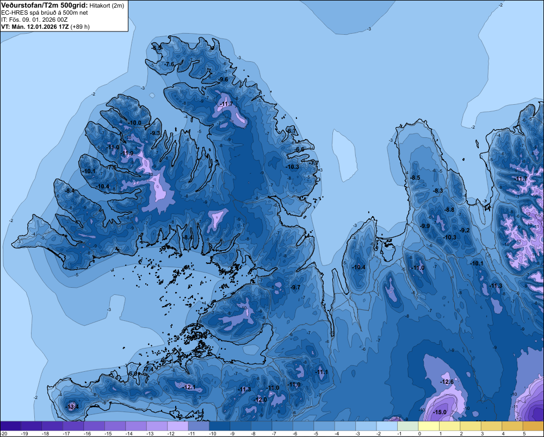Click the '(+89 h)' forecast offset
The height and width of the screenshot is (437, 544).
click(x=80, y=27)
